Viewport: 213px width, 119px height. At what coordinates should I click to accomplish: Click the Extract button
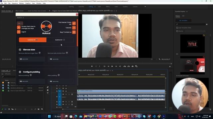click(x=128, y=66)
